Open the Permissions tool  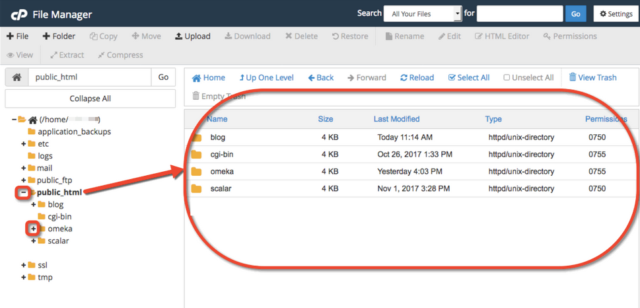pos(570,36)
